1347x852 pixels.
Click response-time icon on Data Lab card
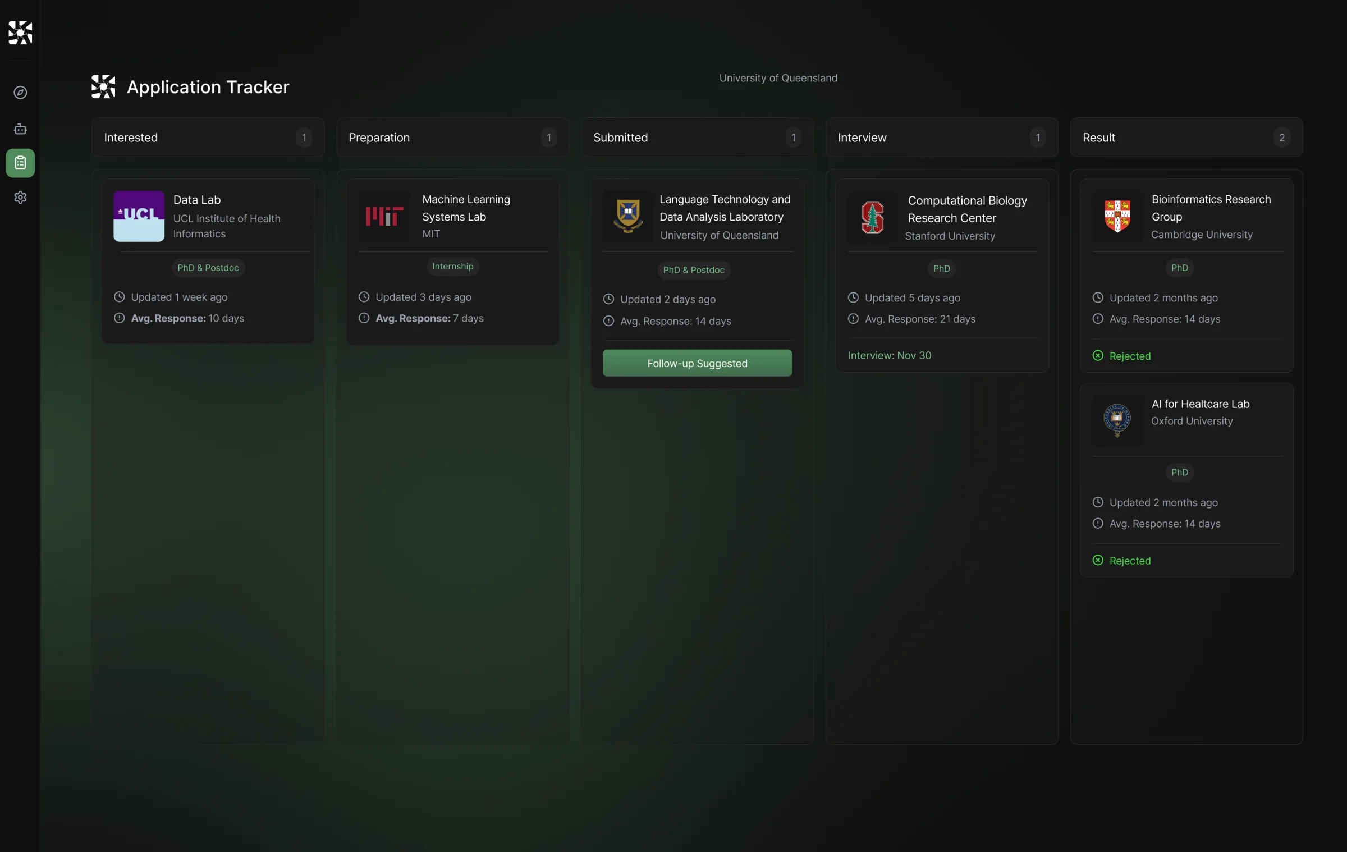(x=119, y=318)
